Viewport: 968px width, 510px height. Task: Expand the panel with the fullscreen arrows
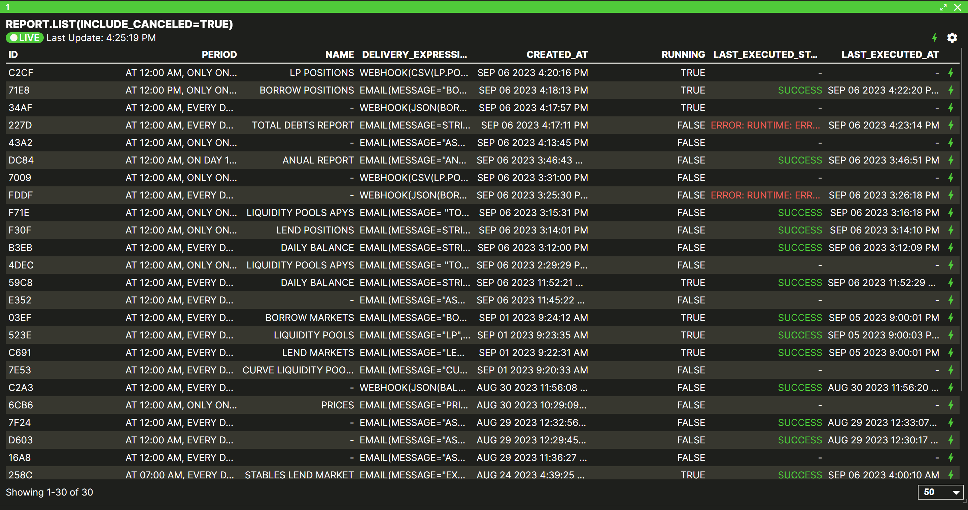[x=943, y=7]
